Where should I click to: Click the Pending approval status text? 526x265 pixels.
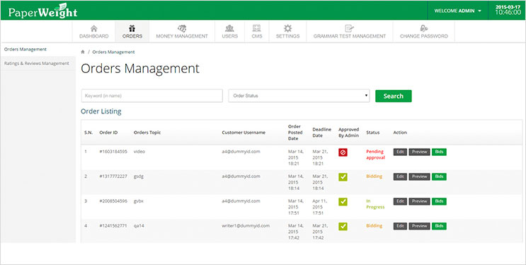tap(375, 154)
